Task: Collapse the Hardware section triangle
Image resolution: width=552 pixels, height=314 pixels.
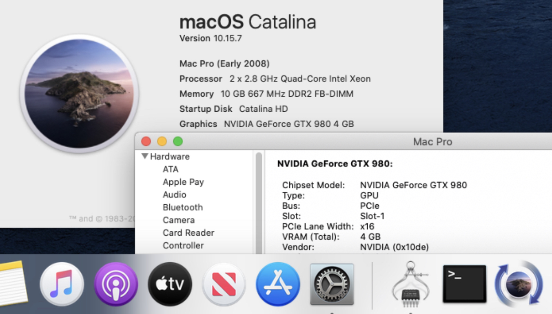Action: [145, 157]
